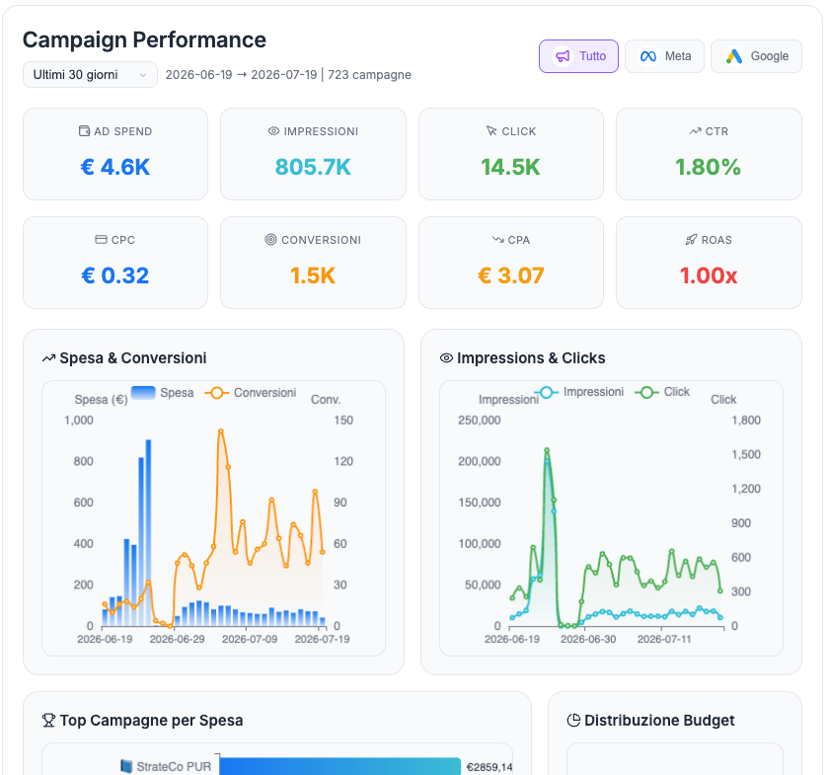Click the card icon beside CPC
The width and height of the screenshot is (827, 775).
(101, 240)
